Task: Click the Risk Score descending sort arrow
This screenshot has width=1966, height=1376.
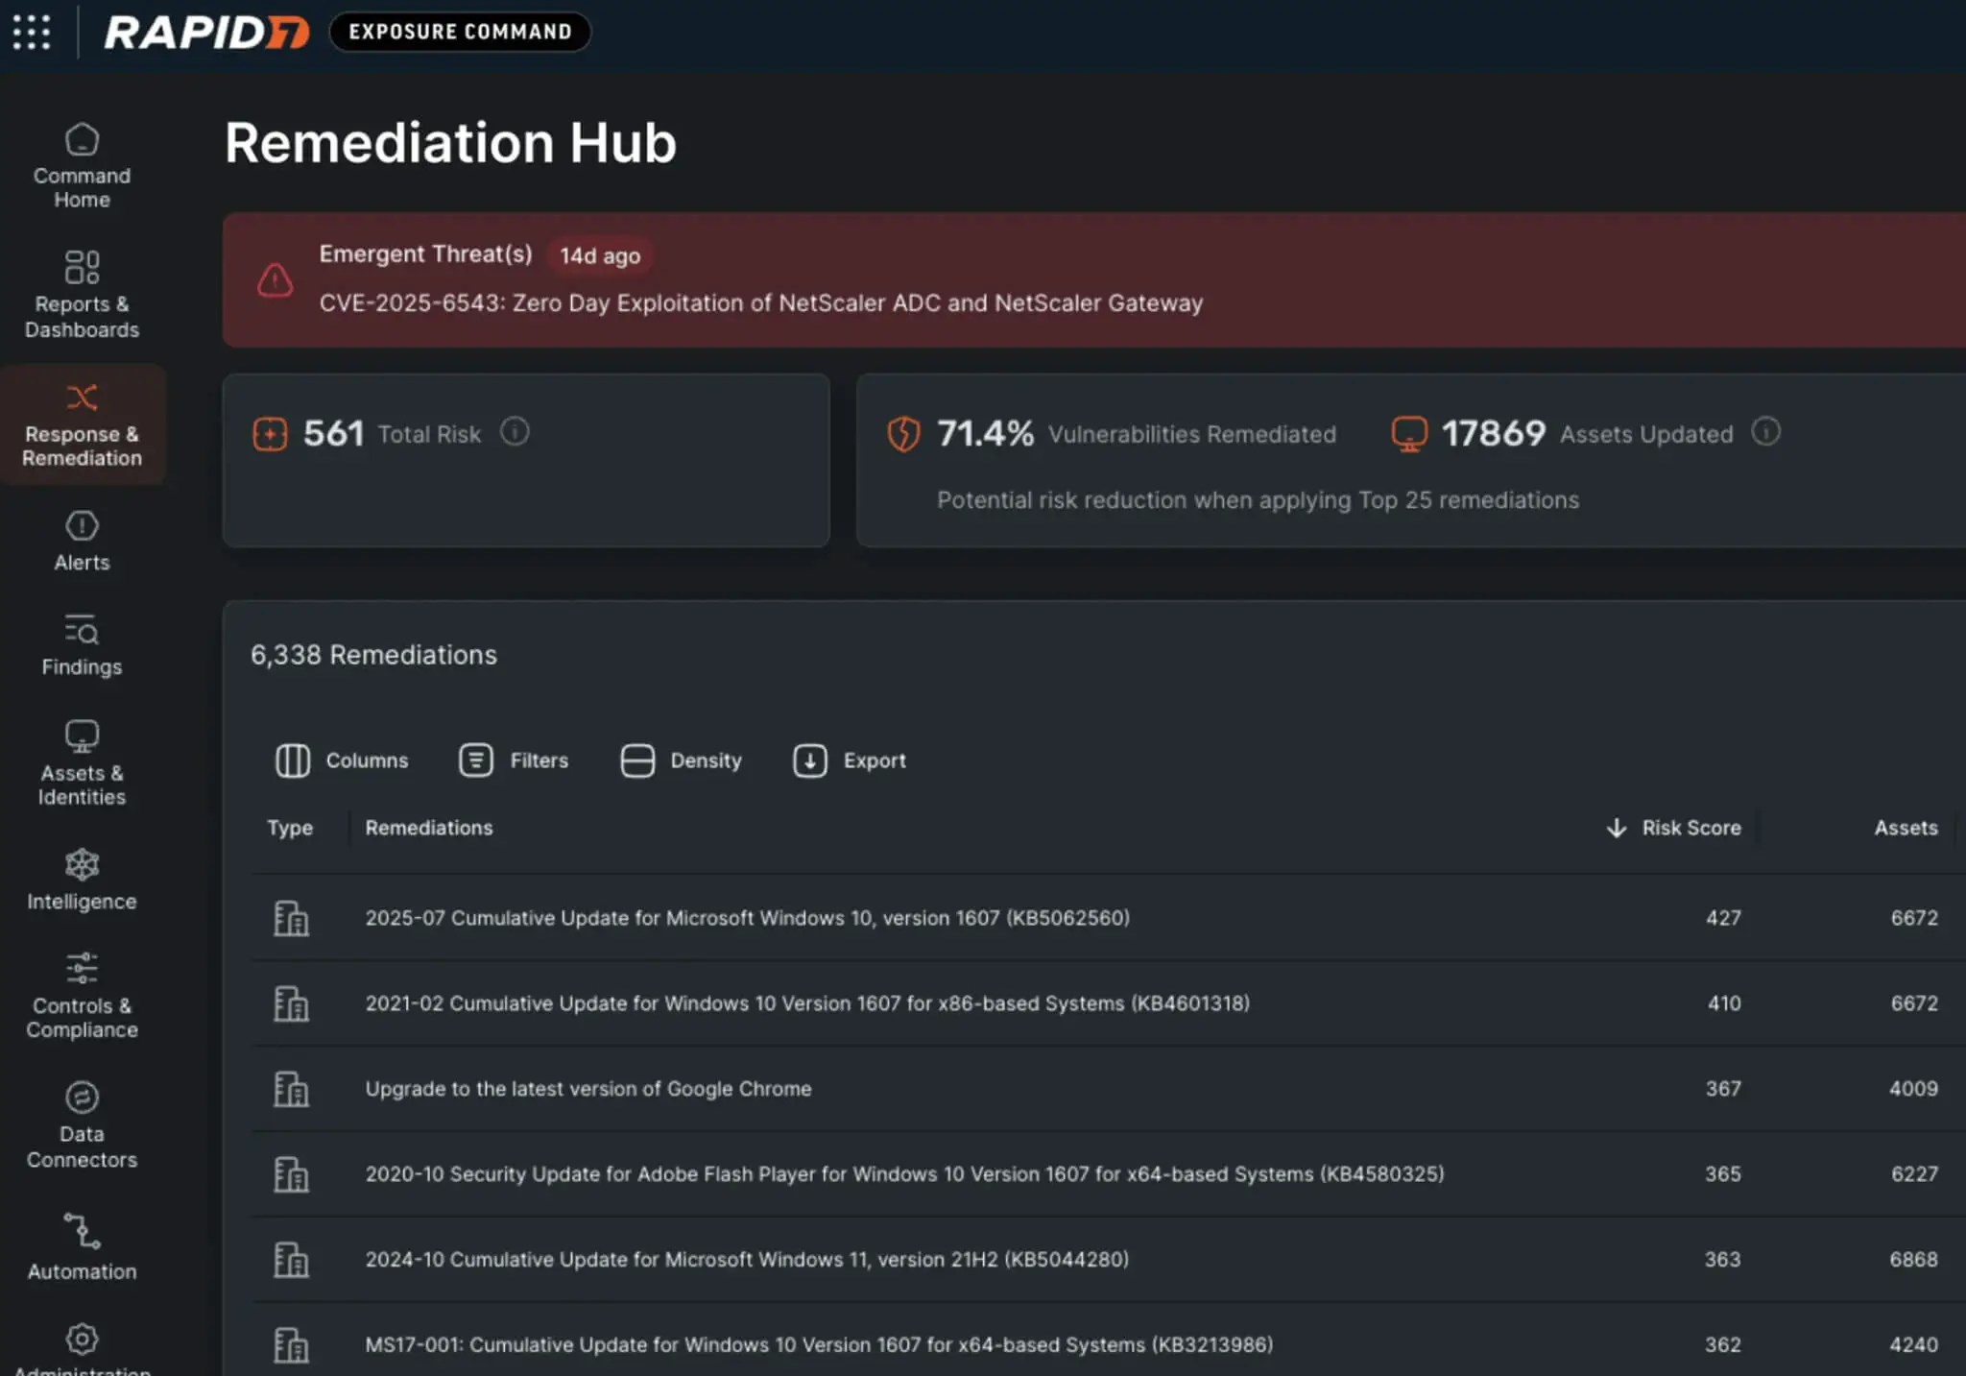Action: pos(1617,828)
